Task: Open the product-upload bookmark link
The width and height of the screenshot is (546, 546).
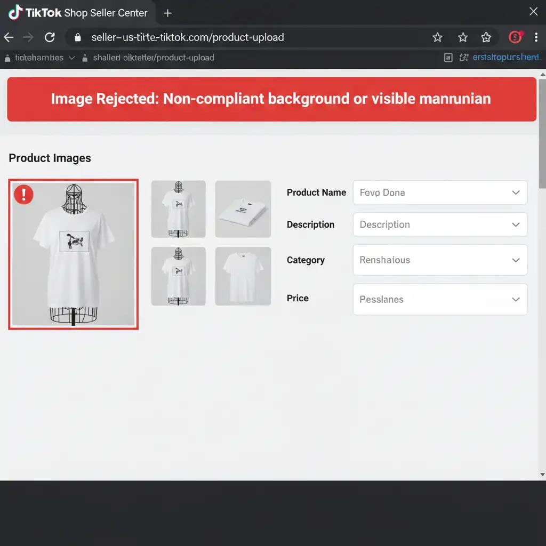Action: click(152, 58)
